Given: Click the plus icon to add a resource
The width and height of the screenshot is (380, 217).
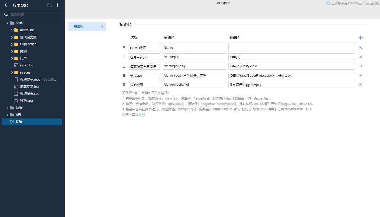Looking at the screenshot, I should [x=58, y=5].
